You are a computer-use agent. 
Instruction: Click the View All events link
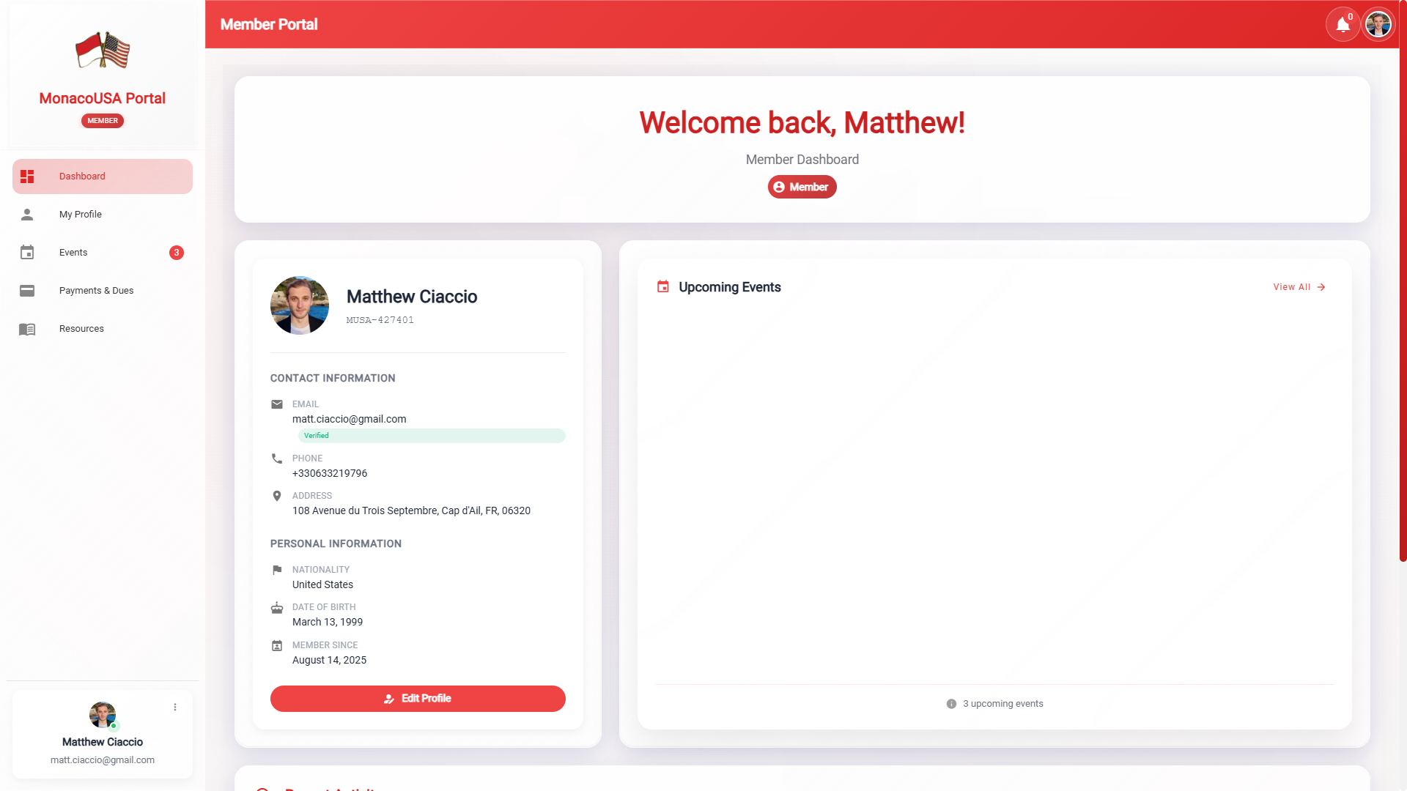1299,287
